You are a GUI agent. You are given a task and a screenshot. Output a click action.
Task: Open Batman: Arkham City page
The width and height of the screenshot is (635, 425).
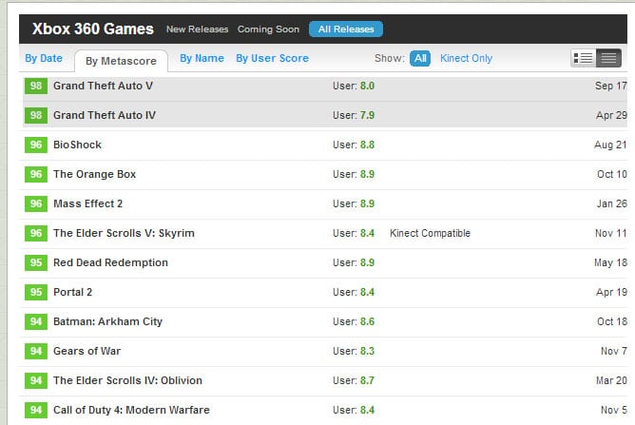coord(107,321)
